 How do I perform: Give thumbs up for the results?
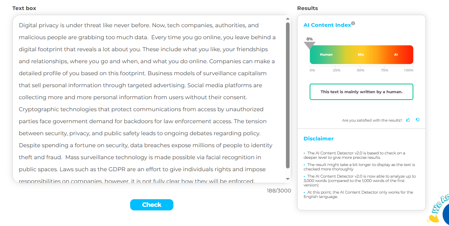pyautogui.click(x=408, y=120)
